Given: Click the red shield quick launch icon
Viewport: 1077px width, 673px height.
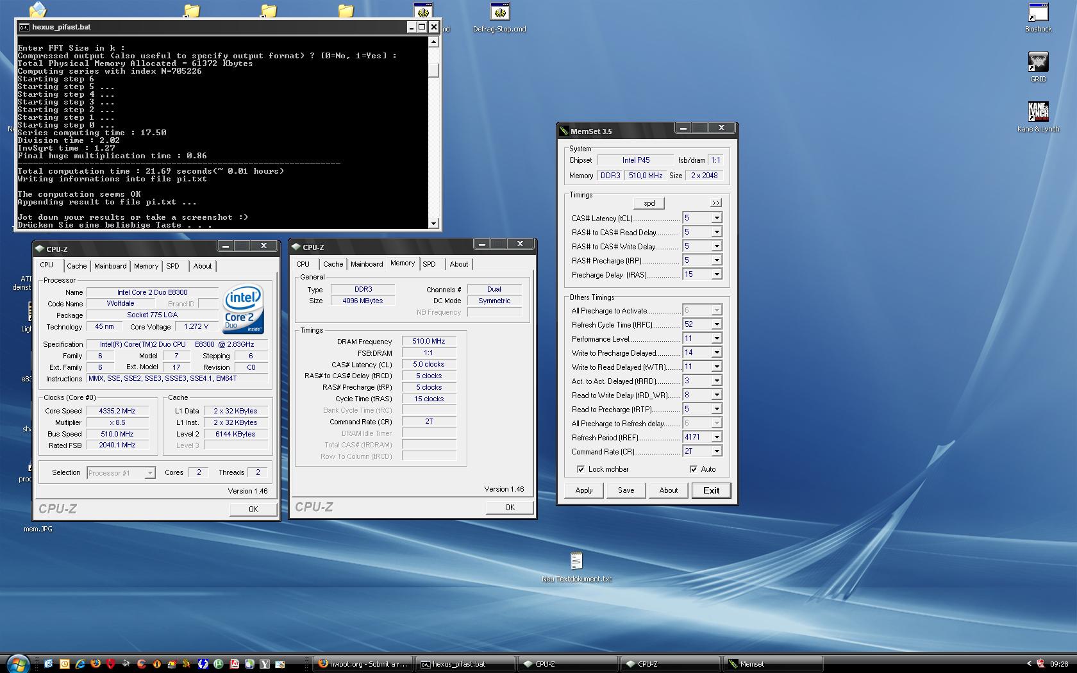Looking at the screenshot, I should pyautogui.click(x=111, y=664).
